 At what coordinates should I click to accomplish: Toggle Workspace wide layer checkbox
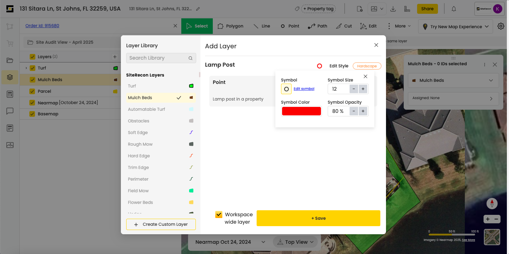pos(219,214)
